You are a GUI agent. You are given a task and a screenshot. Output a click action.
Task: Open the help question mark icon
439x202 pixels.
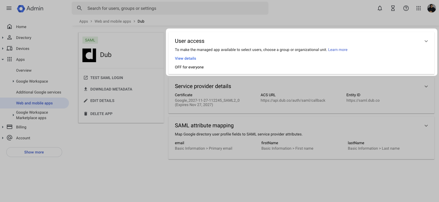[x=406, y=8]
